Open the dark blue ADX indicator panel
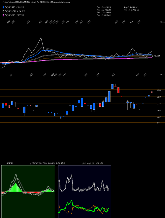The image size is (165, 218). [84, 192]
